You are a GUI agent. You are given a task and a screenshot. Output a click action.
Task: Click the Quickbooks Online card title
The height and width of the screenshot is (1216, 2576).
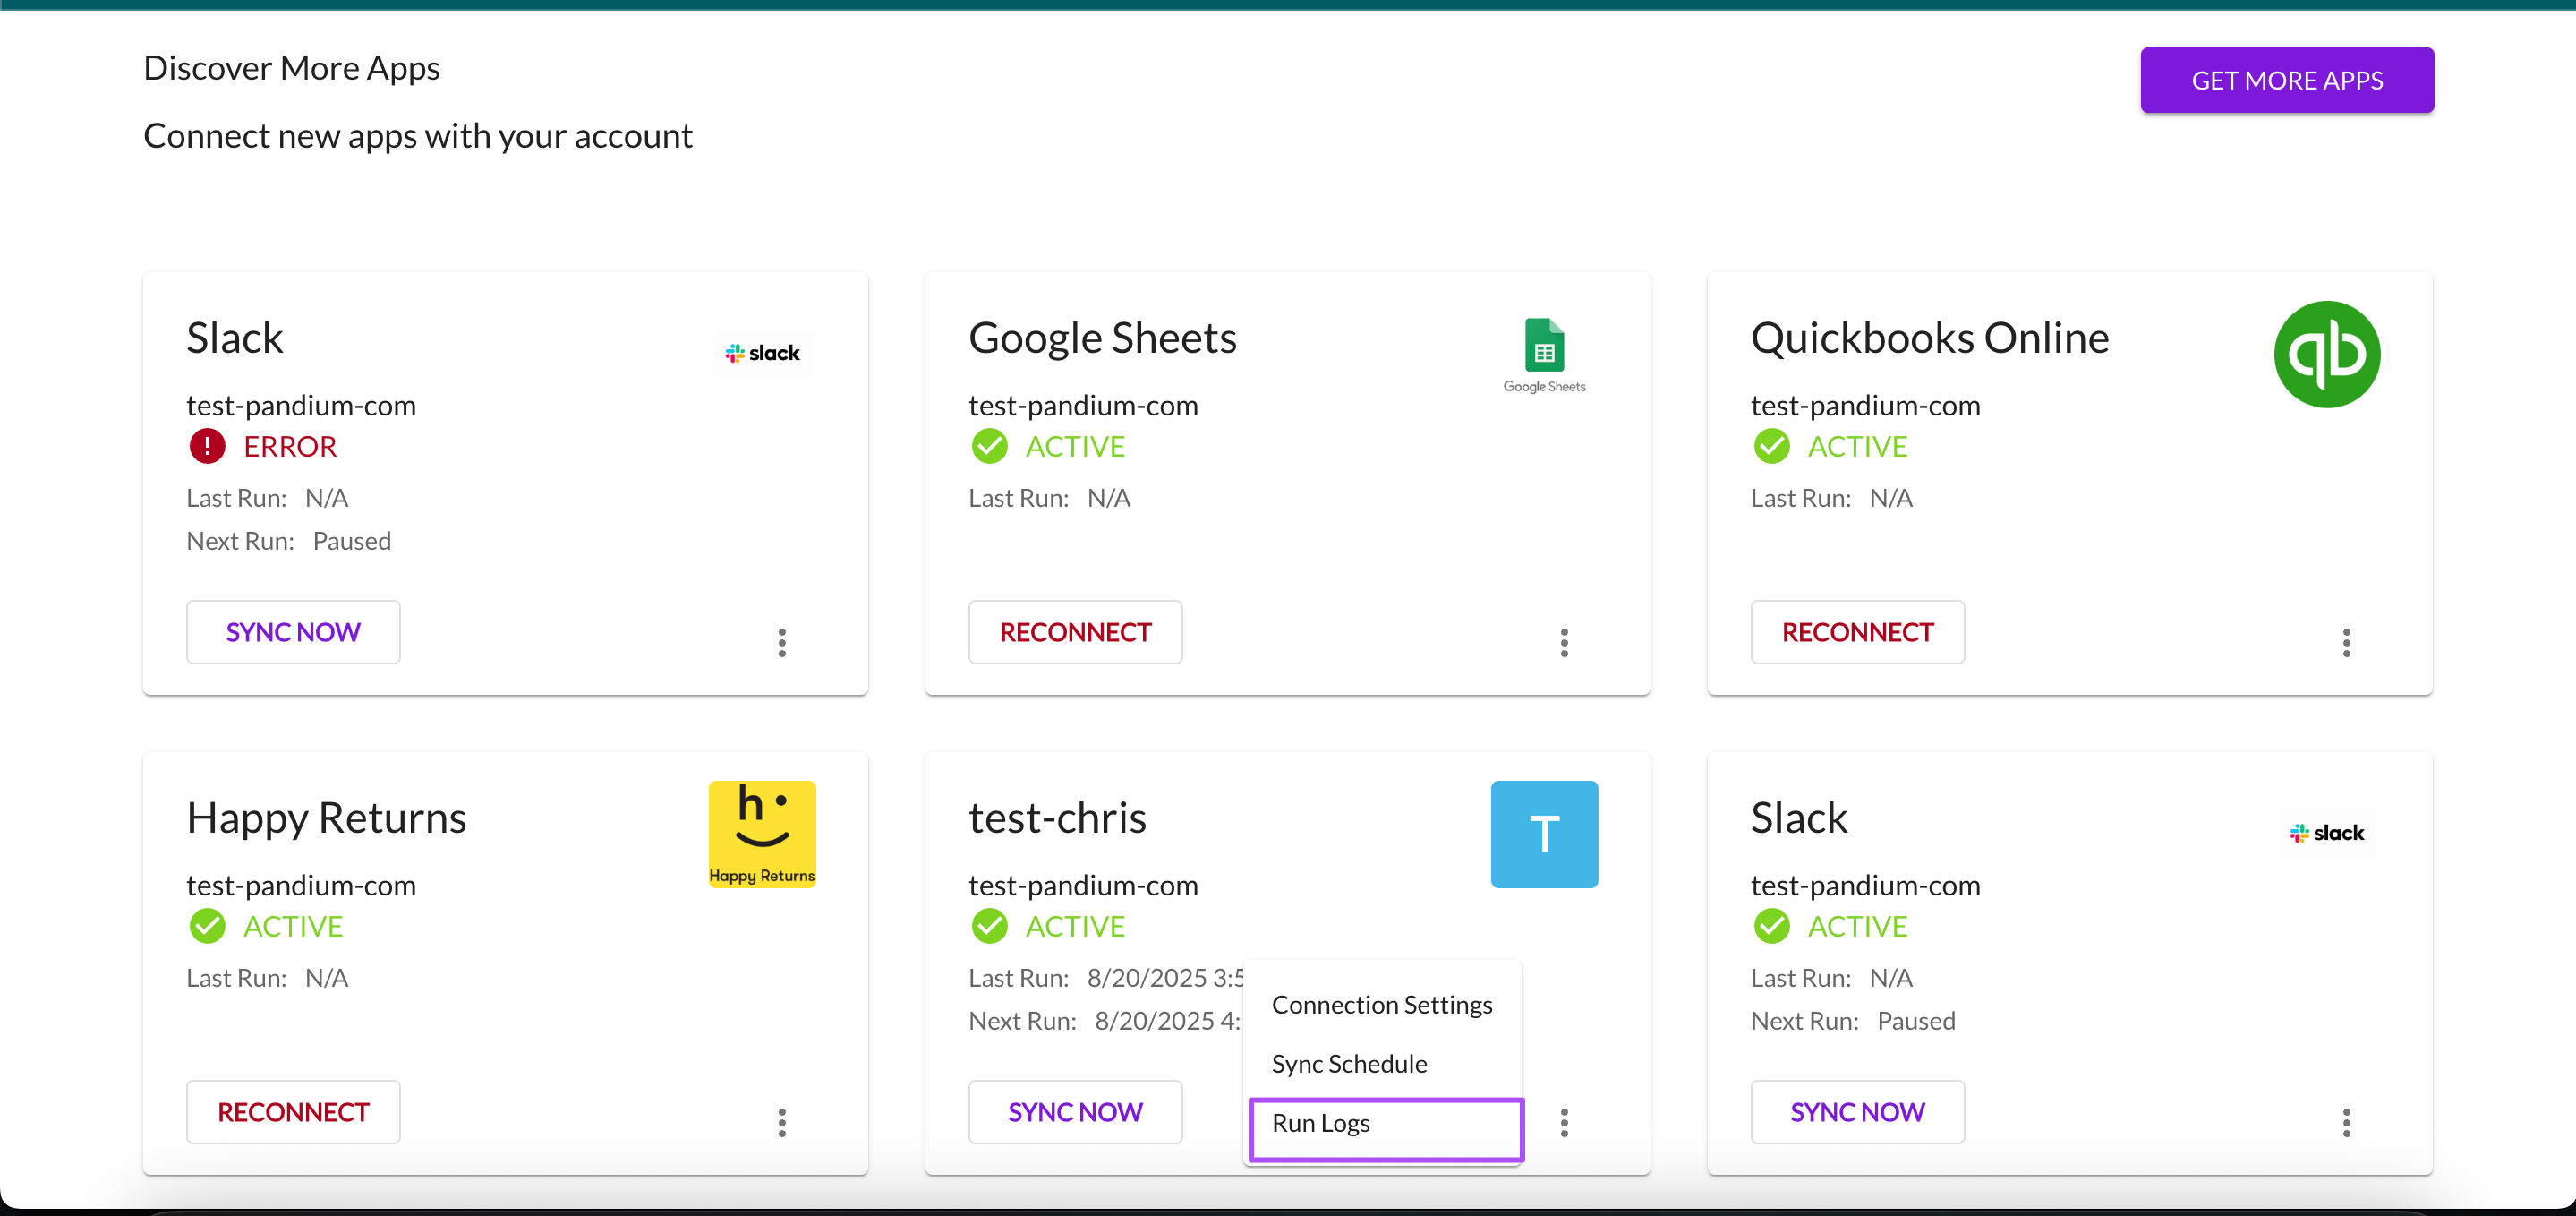(1929, 338)
